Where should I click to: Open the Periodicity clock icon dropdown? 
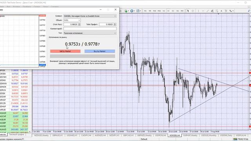(132, 11)
